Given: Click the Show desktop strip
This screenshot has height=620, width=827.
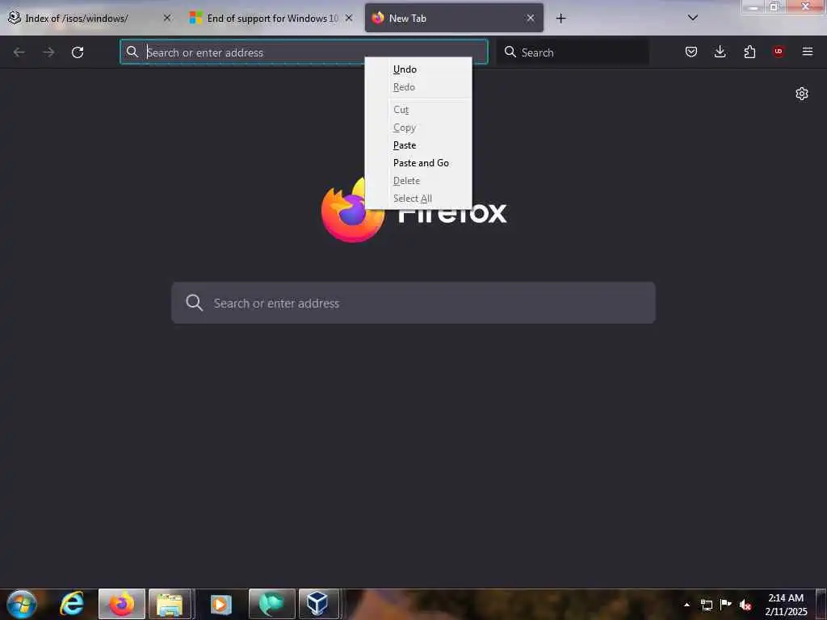Looking at the screenshot, I should click(x=821, y=604).
